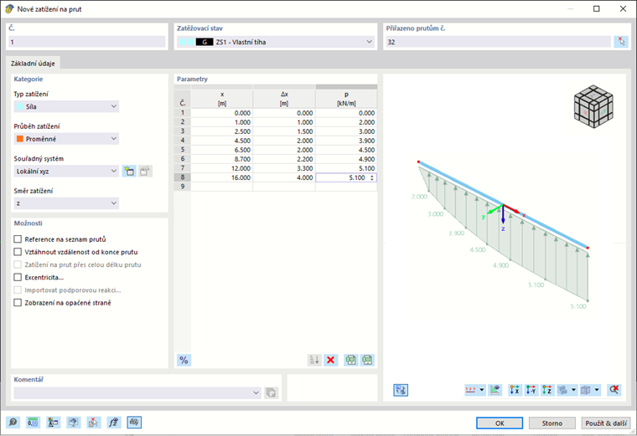Screen dimensions: 637x436
Task: Click the new coordinate system icon
Action: pos(129,172)
